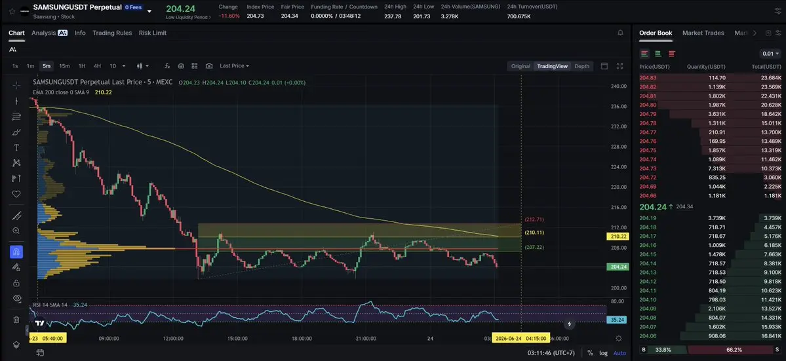Toggle stay in drawing mode pencil-lock
This screenshot has height=361, width=786.
coord(16,267)
